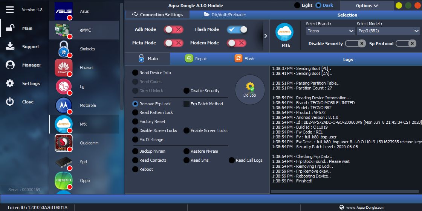Toggle Adb Mode switch
This screenshot has height=211, width=422.
(174, 29)
